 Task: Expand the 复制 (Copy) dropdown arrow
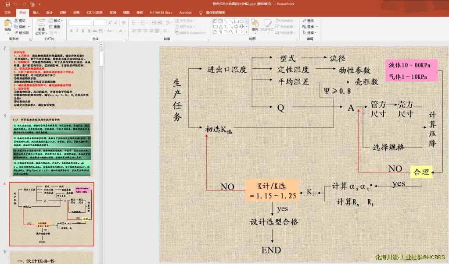(29, 27)
